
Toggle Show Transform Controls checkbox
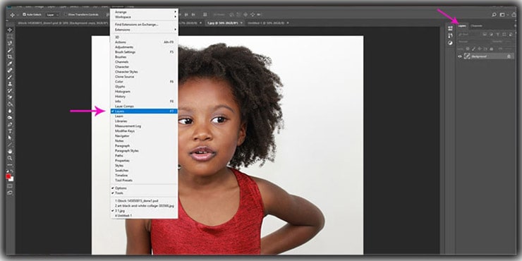(x=66, y=15)
